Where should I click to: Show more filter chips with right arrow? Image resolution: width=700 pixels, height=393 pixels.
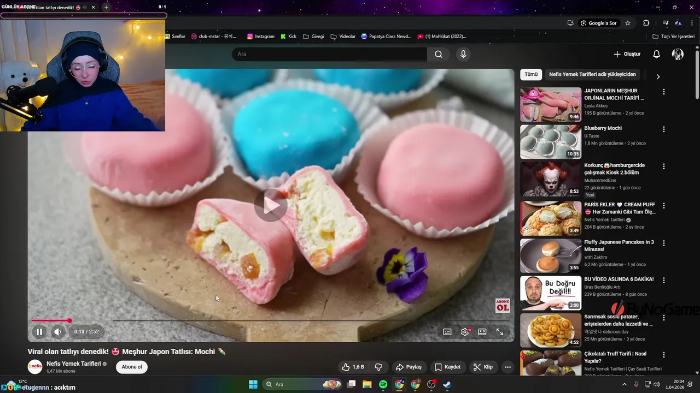(658, 76)
